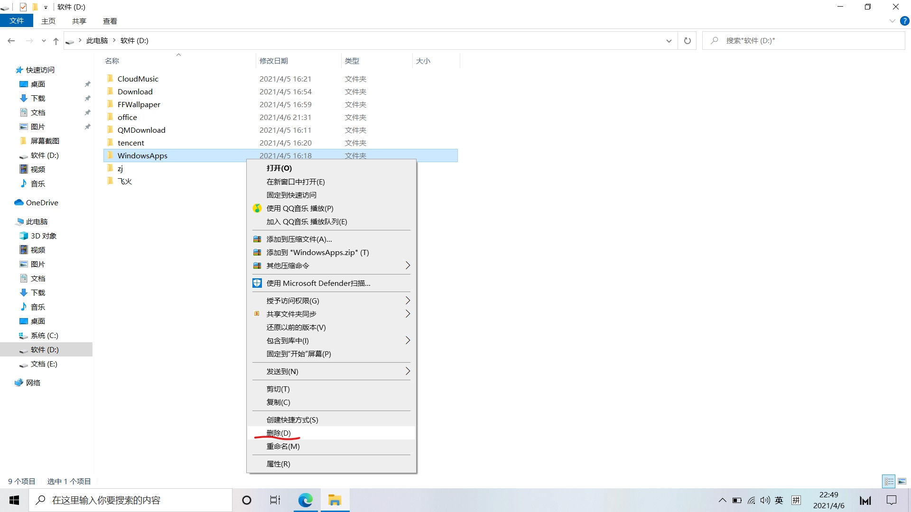Click the Cortana circle icon
The height and width of the screenshot is (512, 911).
247,500
